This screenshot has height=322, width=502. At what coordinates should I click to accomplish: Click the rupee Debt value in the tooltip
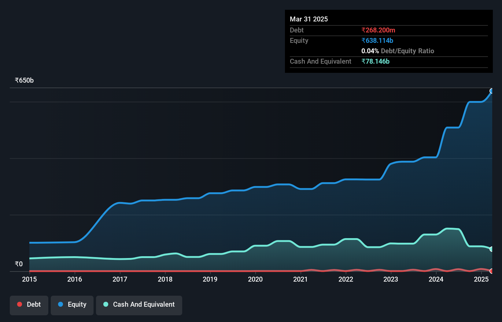(x=378, y=30)
